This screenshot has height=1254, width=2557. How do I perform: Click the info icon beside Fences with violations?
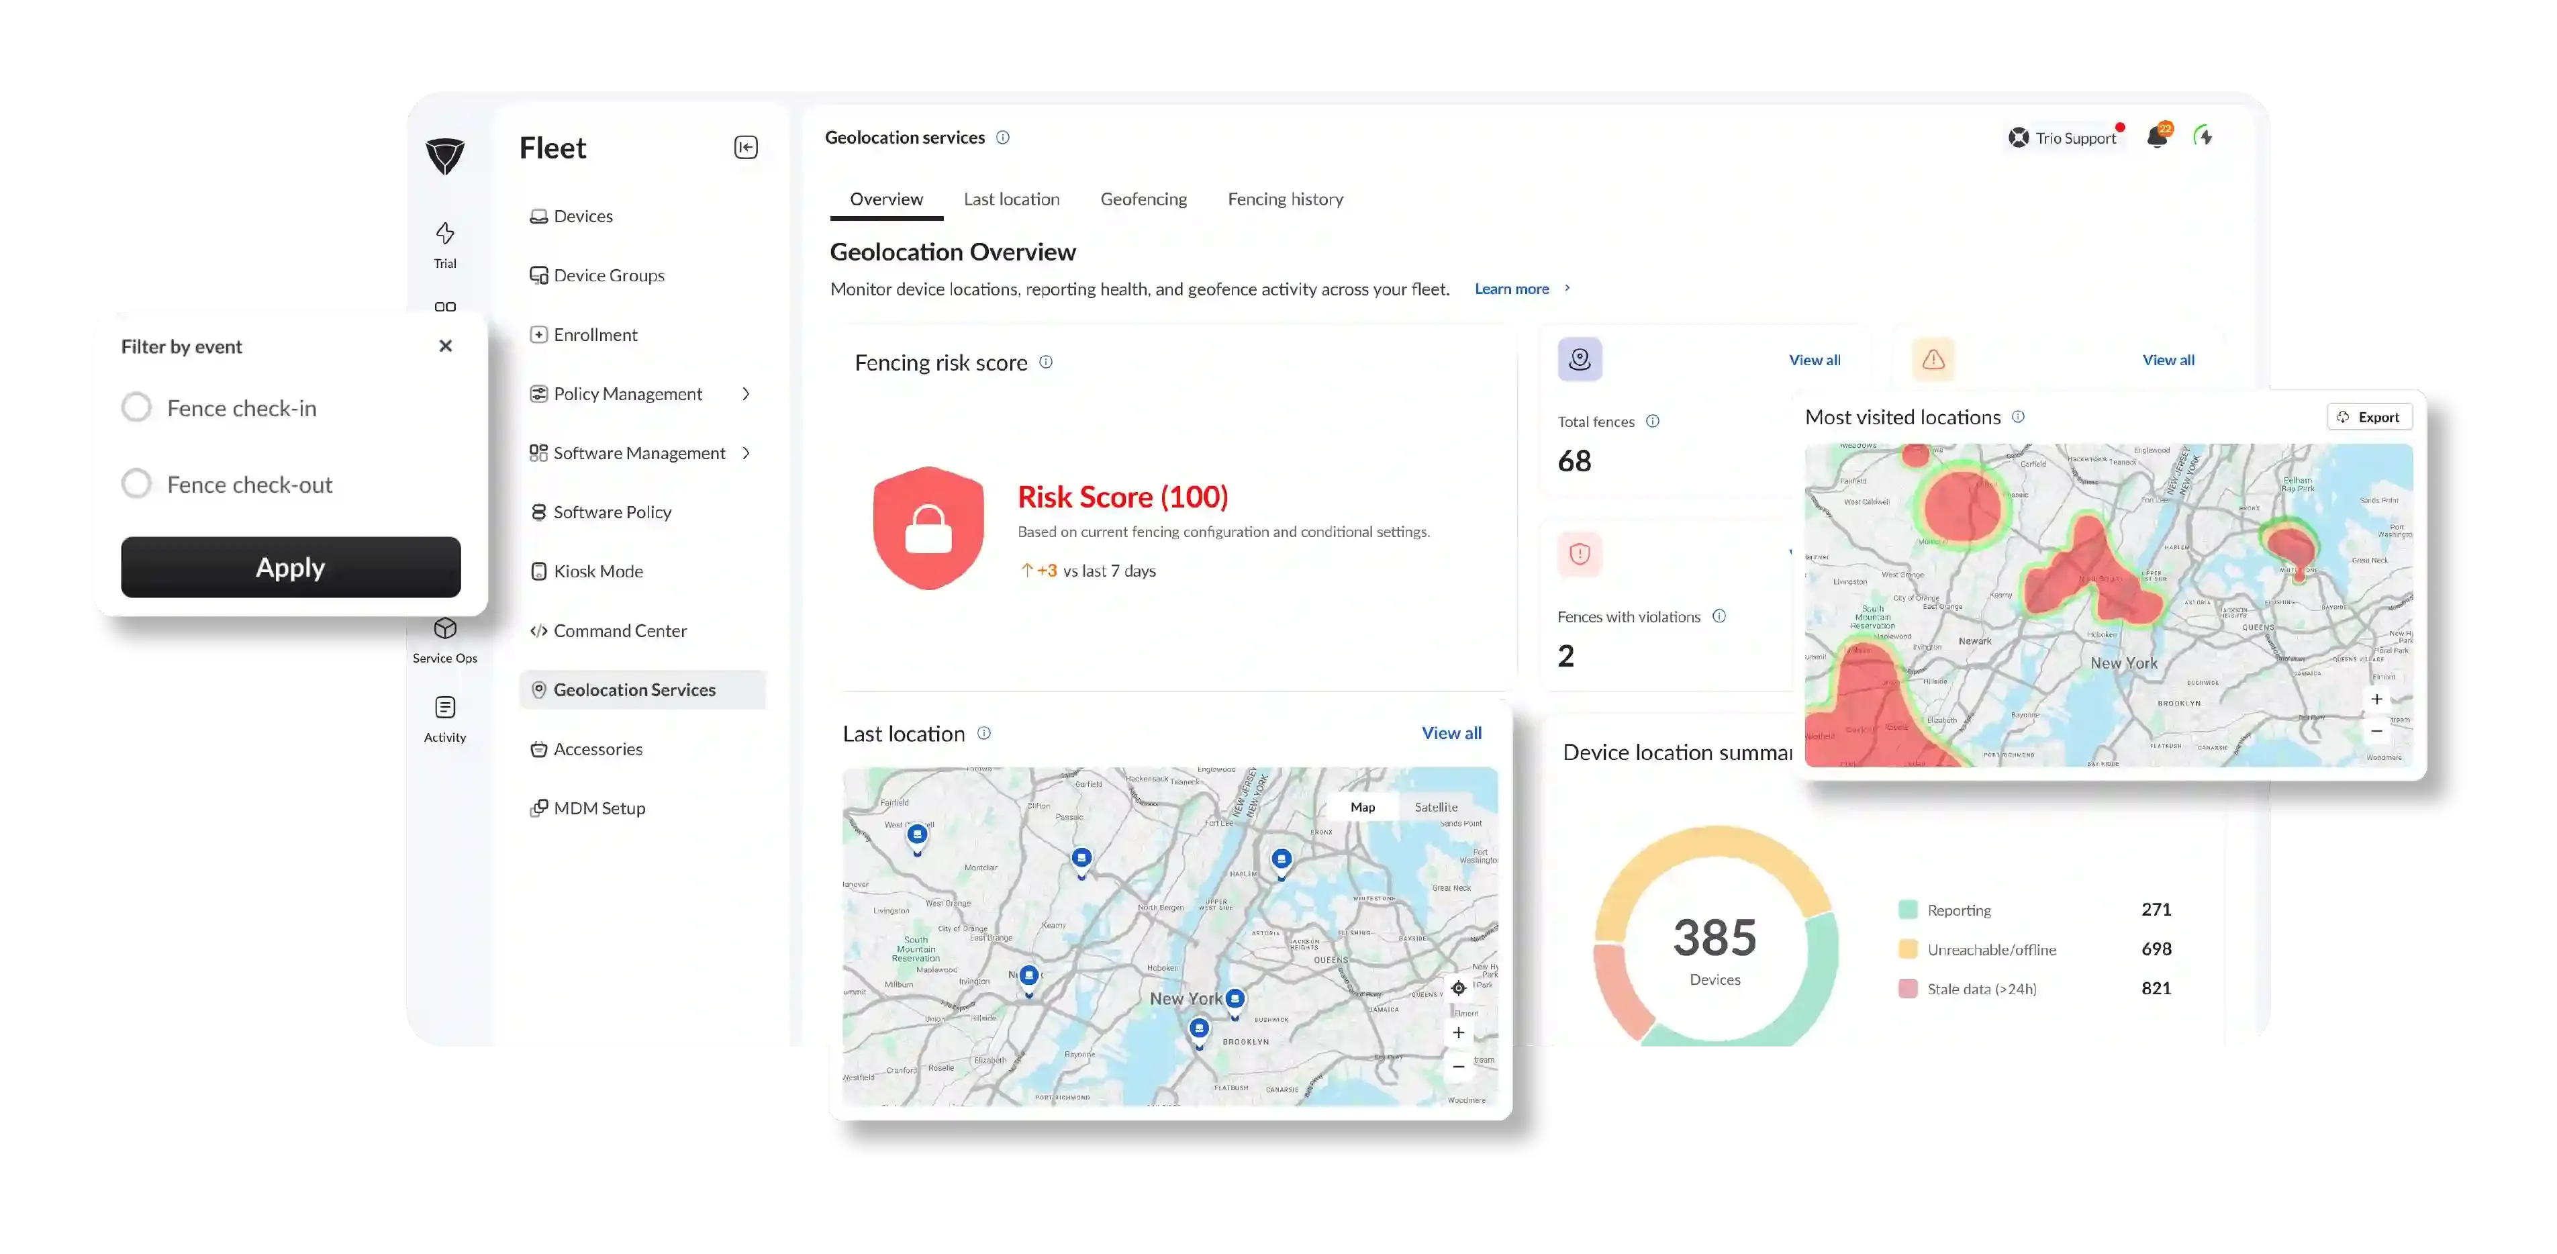pyautogui.click(x=1719, y=616)
